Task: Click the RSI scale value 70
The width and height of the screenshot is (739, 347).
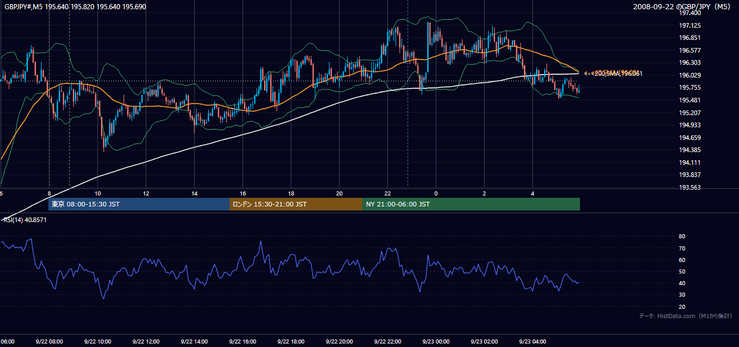Action: coord(682,248)
